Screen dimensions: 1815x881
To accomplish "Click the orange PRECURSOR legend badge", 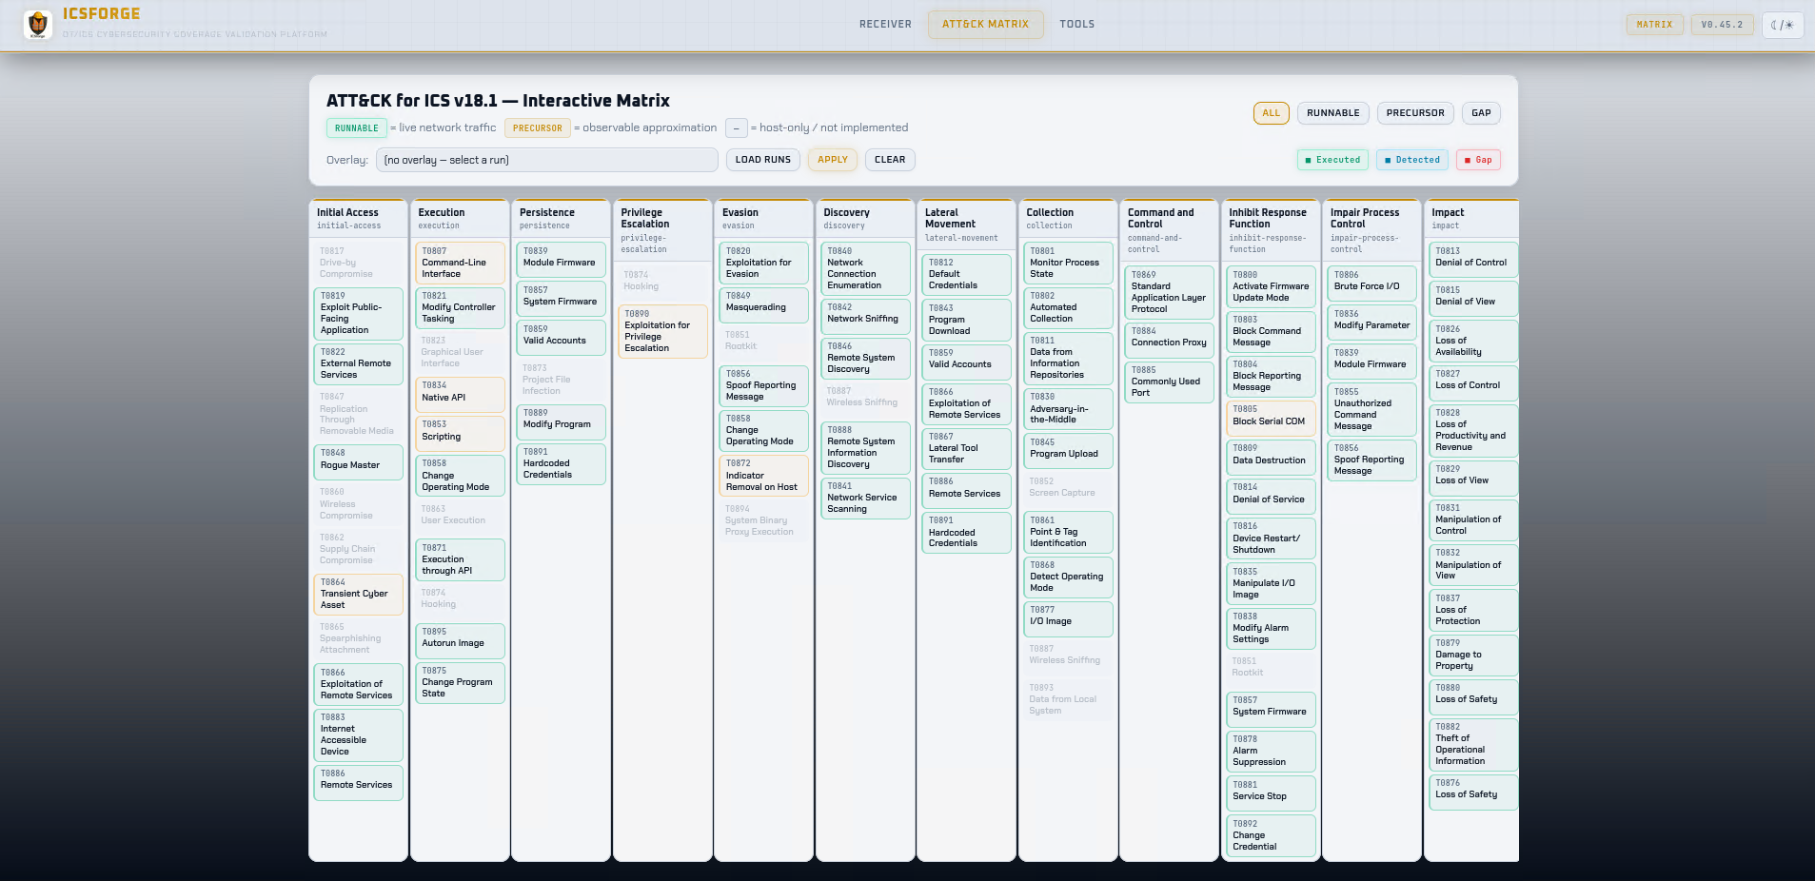I will pos(537,128).
